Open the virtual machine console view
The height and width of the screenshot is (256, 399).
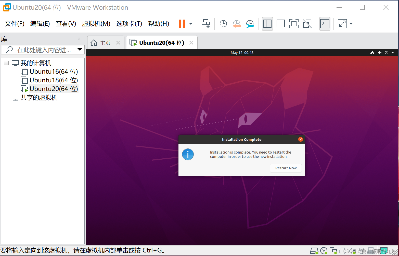[325, 23]
